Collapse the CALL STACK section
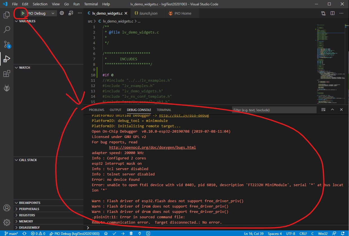Image resolution: width=349 pixels, height=236 pixels. tap(28, 160)
